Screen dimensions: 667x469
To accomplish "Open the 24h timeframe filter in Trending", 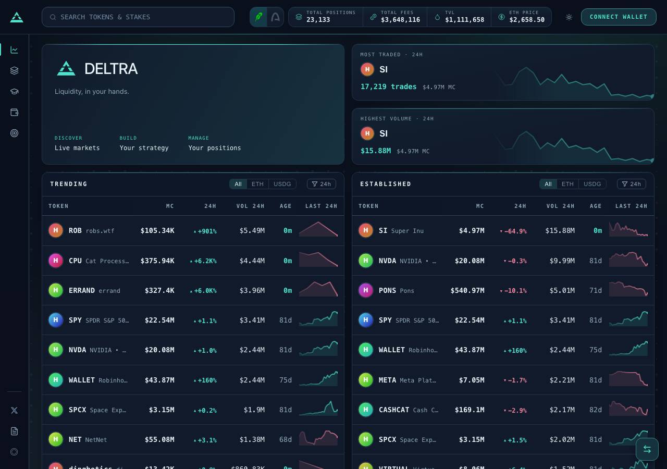I will pyautogui.click(x=322, y=184).
